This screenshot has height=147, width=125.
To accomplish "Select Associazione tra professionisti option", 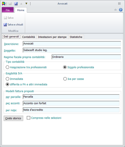I will pyautogui.click(x=26, y=67).
